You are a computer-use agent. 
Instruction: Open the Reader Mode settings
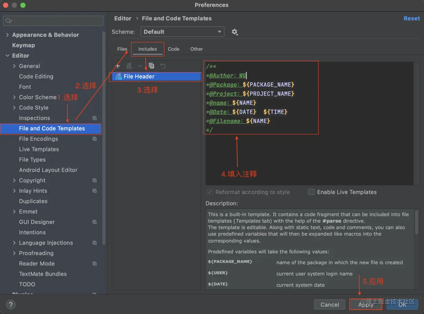[x=37, y=264]
